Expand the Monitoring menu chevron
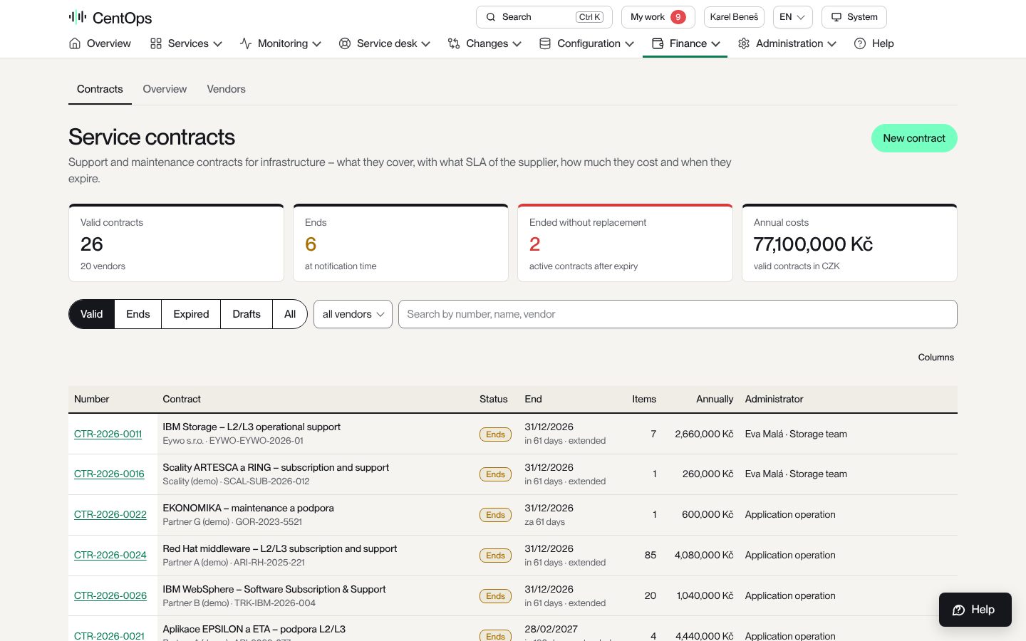This screenshot has height=641, width=1026. point(316,44)
